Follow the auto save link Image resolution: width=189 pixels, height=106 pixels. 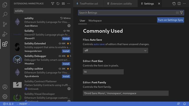99,44
